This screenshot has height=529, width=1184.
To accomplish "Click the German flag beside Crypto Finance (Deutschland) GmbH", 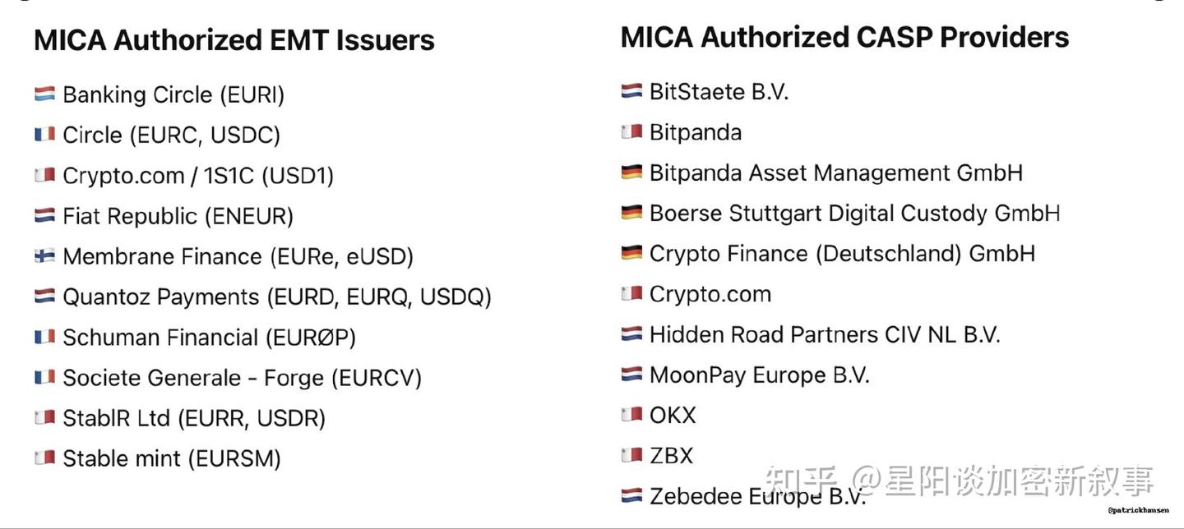I will point(631,254).
